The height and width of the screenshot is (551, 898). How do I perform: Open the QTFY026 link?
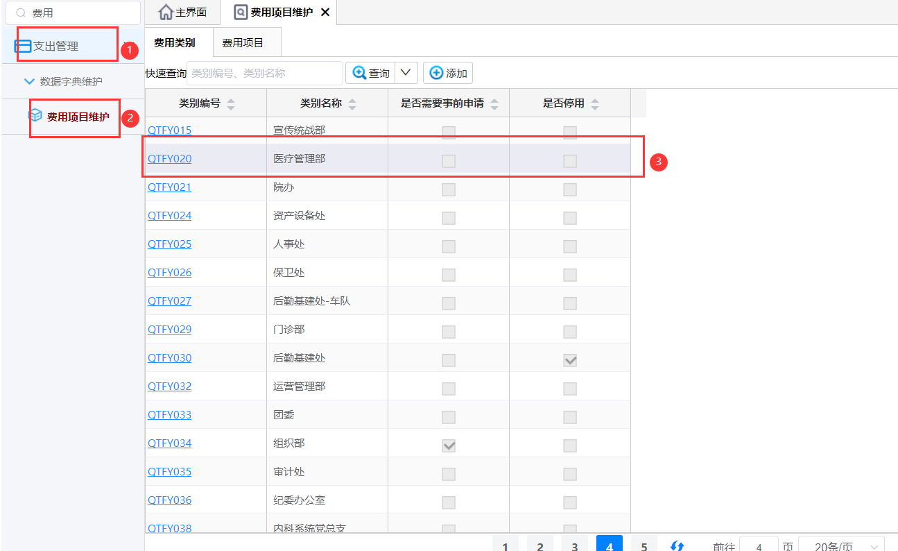pos(169,273)
